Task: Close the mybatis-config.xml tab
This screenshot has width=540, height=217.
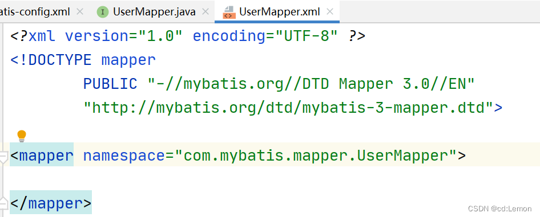Action: tap(80, 11)
